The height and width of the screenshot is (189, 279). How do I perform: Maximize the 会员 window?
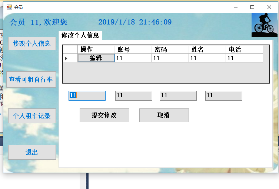pos(252,7)
